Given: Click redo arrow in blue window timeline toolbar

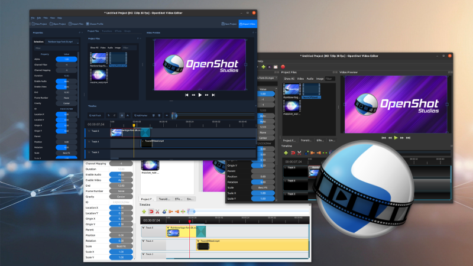Looking at the screenshot, I should [114, 115].
